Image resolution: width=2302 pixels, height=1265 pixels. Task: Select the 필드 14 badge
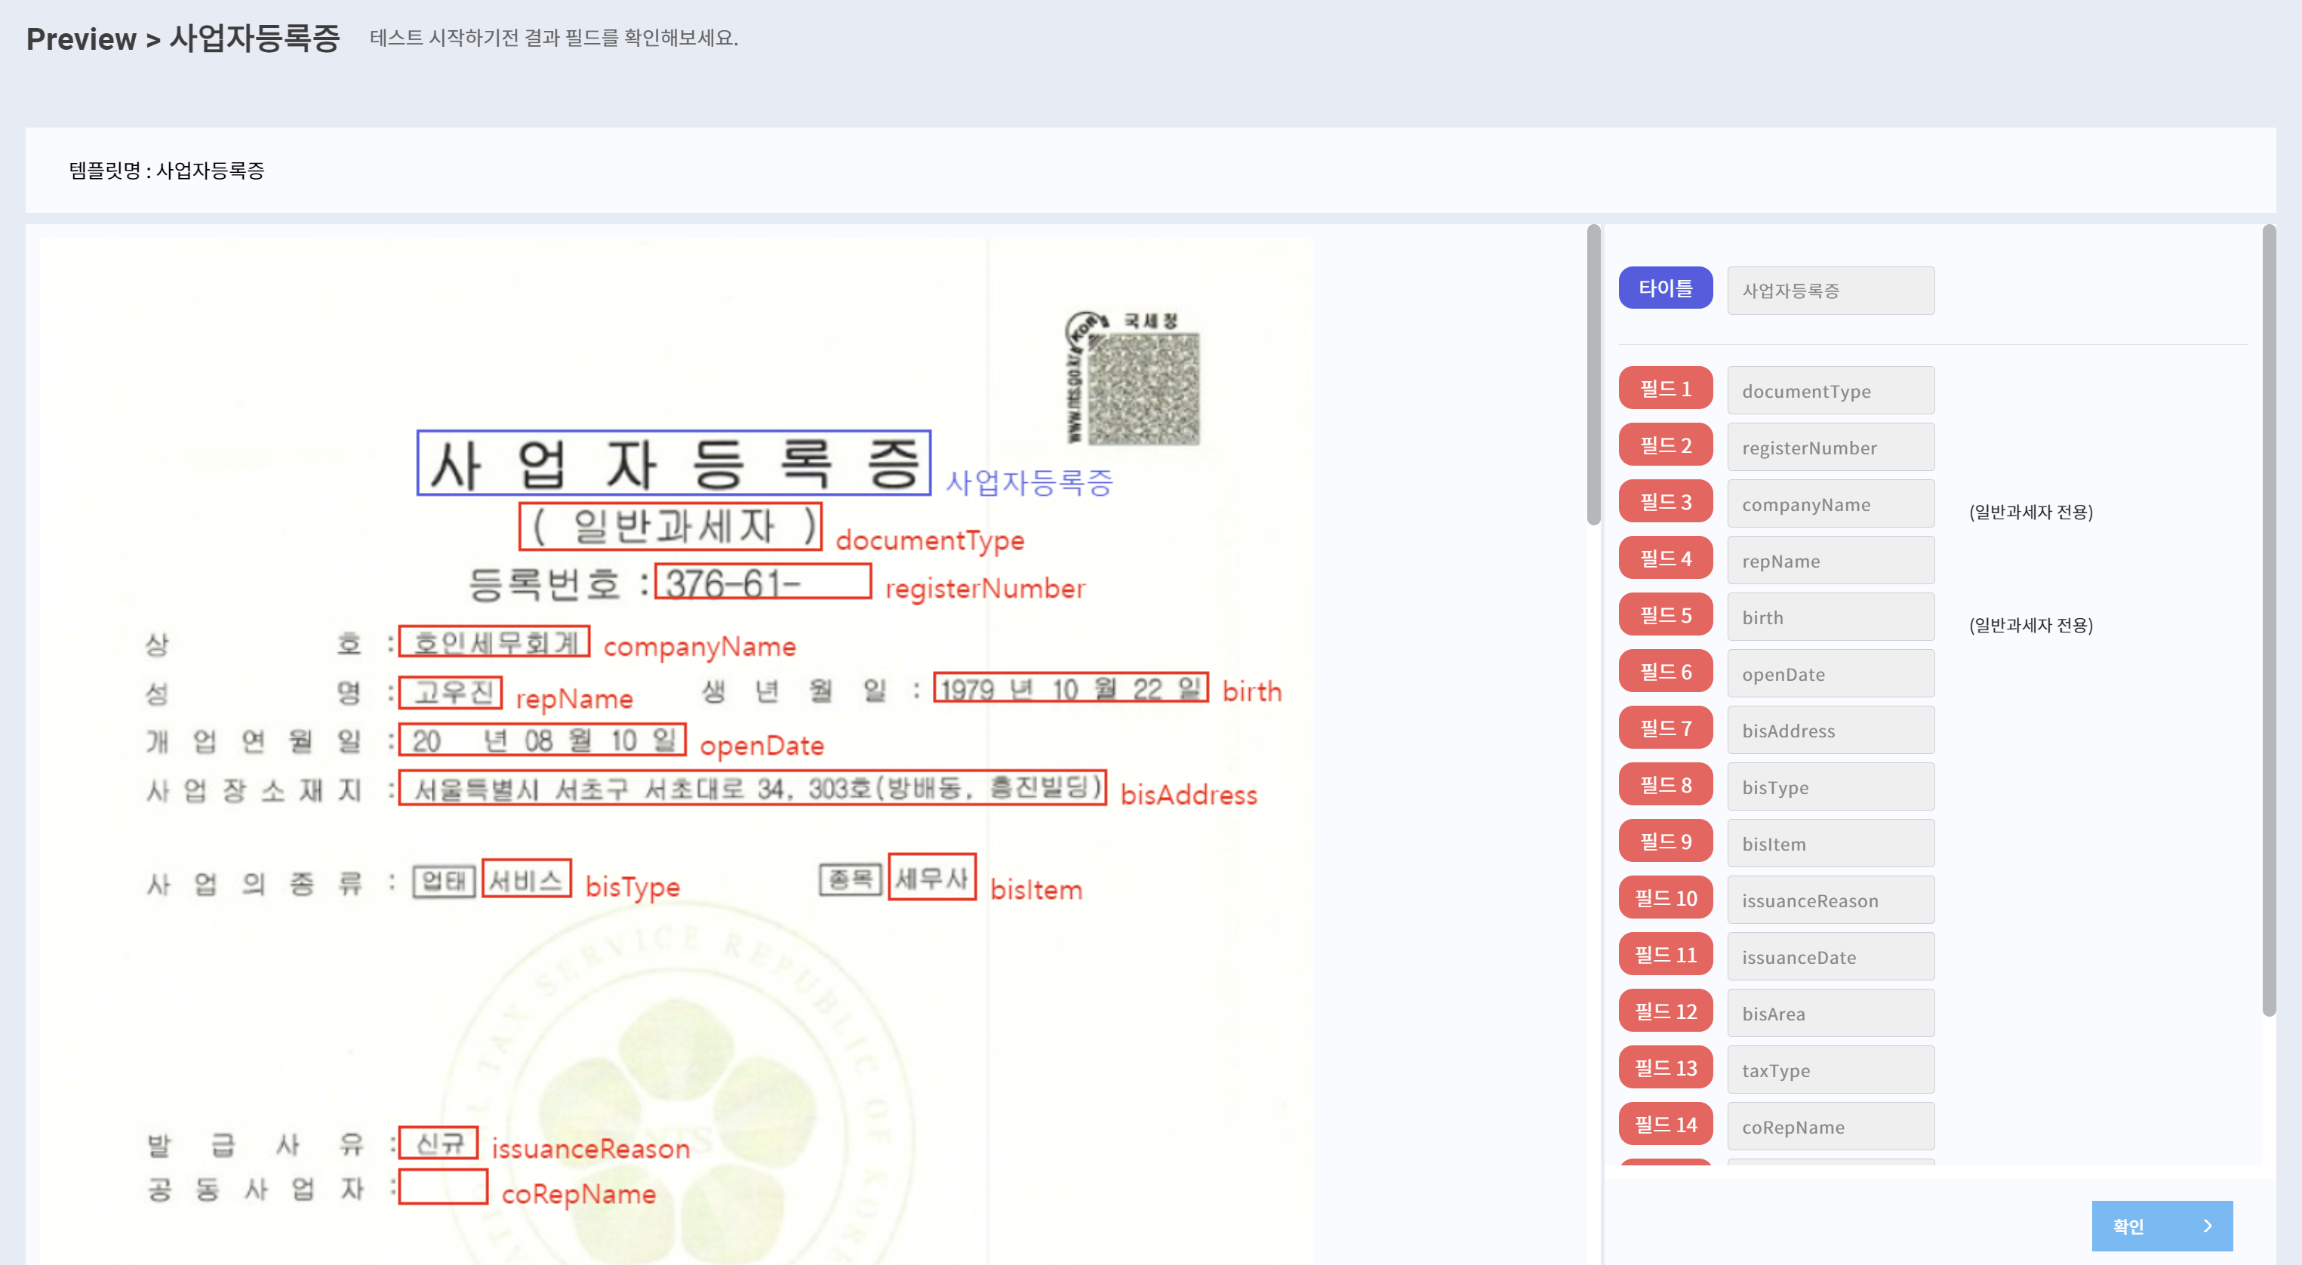coord(1665,1124)
